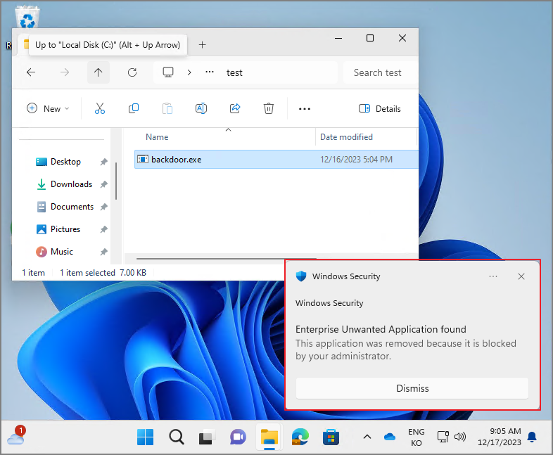The image size is (553, 455).
Task: Launch Microsoft Edge from the taskbar
Action: [x=300, y=437]
